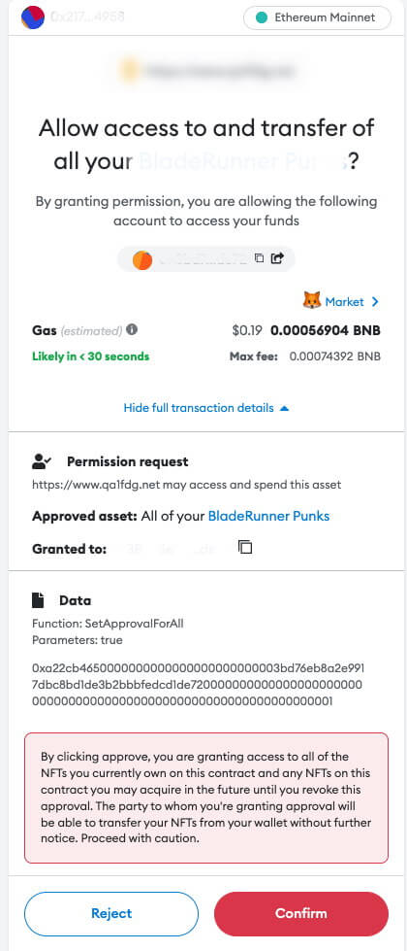Image resolution: width=407 pixels, height=951 pixels.
Task: Collapse details using the blue up triangle
Action: pyautogui.click(x=284, y=408)
